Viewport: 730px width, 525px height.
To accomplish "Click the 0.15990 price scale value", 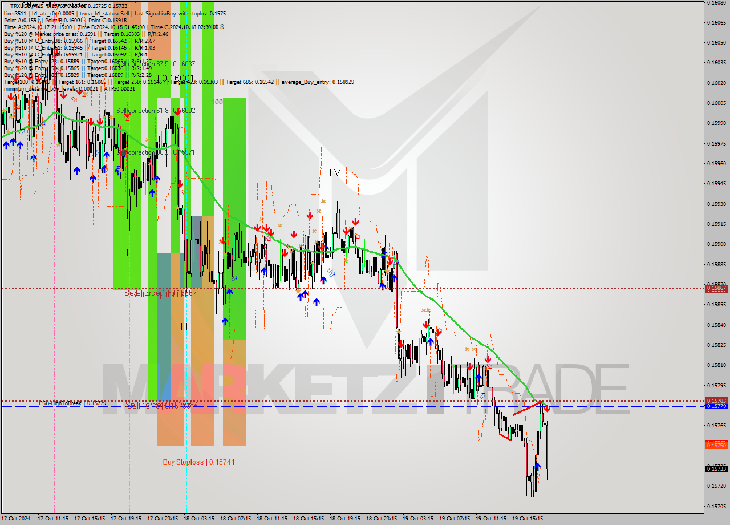I will coord(716,123).
